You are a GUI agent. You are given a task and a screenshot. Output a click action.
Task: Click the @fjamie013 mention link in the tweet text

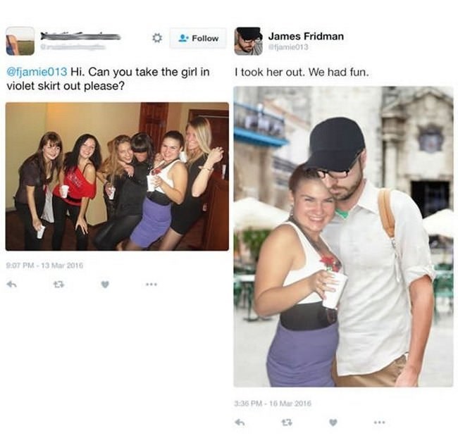pyautogui.click(x=37, y=72)
